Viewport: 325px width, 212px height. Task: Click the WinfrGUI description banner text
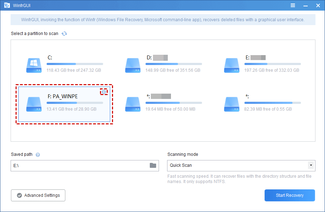[x=163, y=20]
